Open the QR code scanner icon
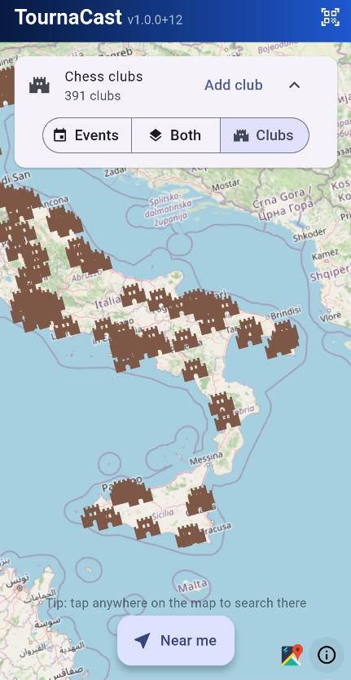Image resolution: width=351 pixels, height=680 pixels. point(330,17)
